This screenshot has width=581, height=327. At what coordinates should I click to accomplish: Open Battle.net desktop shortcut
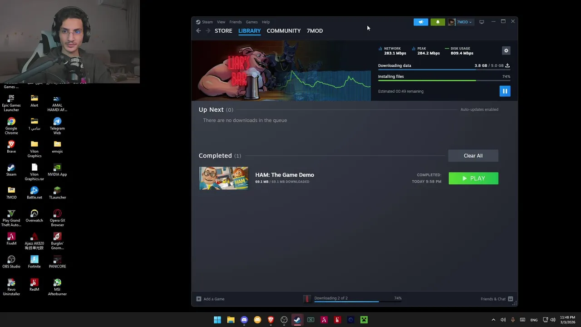coord(34,193)
